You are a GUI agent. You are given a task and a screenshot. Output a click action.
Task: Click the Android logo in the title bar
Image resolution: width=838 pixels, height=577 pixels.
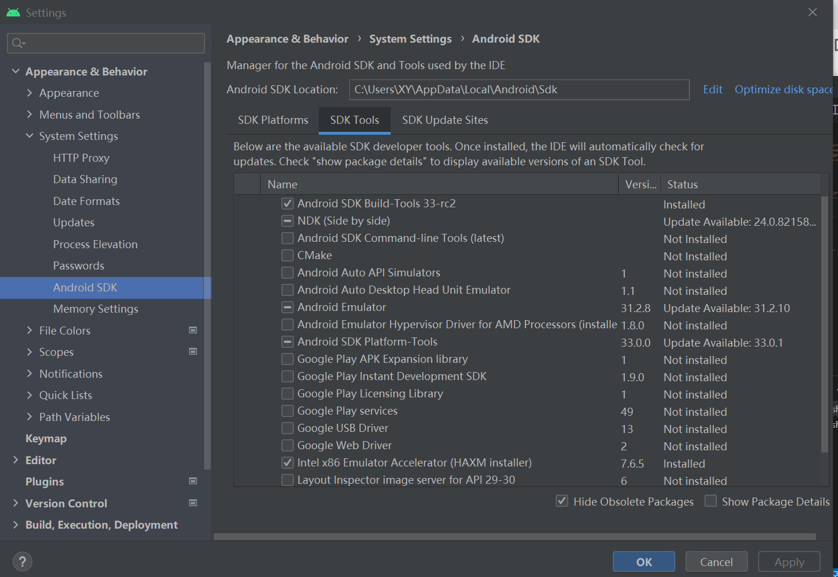click(x=13, y=12)
